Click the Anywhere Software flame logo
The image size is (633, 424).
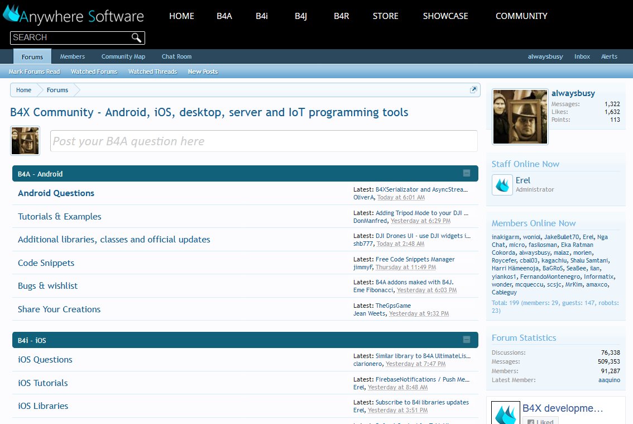(11, 14)
